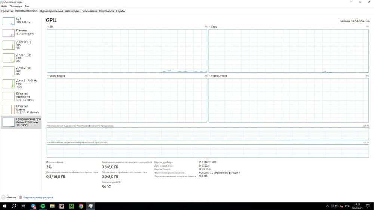
Task: Select the Ethernet Radmin VPN graph thumbnail
Action: pos(9,96)
